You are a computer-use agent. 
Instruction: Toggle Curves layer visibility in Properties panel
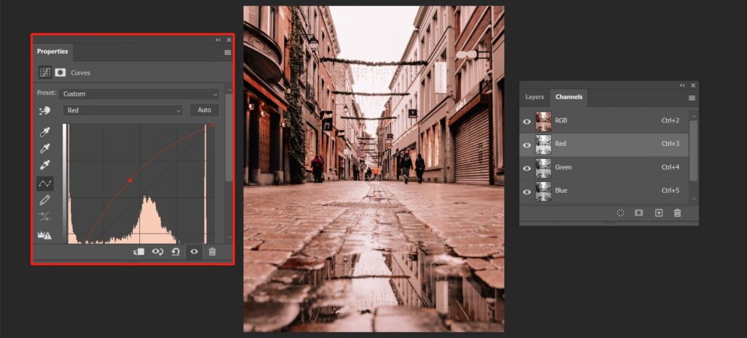[194, 251]
